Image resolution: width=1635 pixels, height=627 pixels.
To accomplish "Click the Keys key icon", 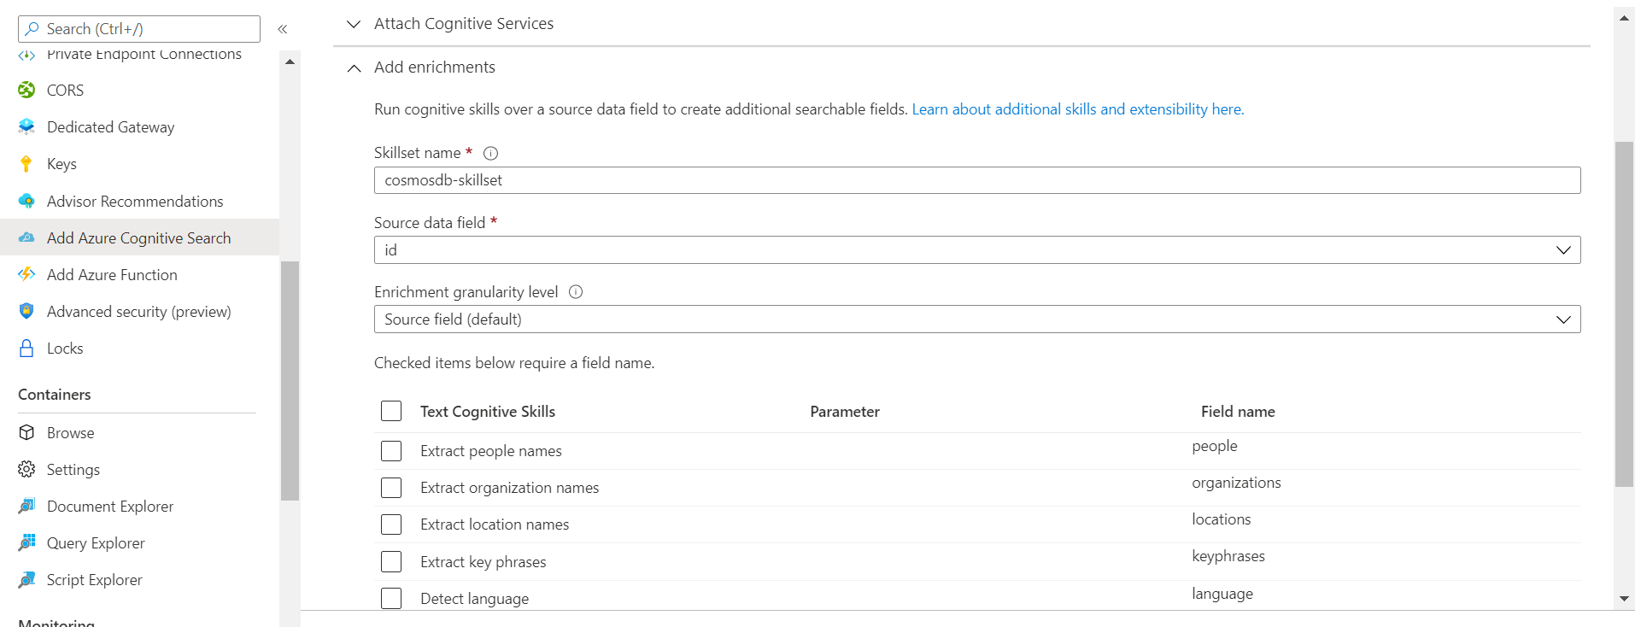I will click(x=26, y=164).
